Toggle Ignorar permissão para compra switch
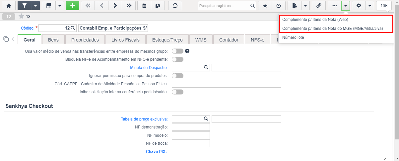This screenshot has width=399, height=161. tap(177, 76)
